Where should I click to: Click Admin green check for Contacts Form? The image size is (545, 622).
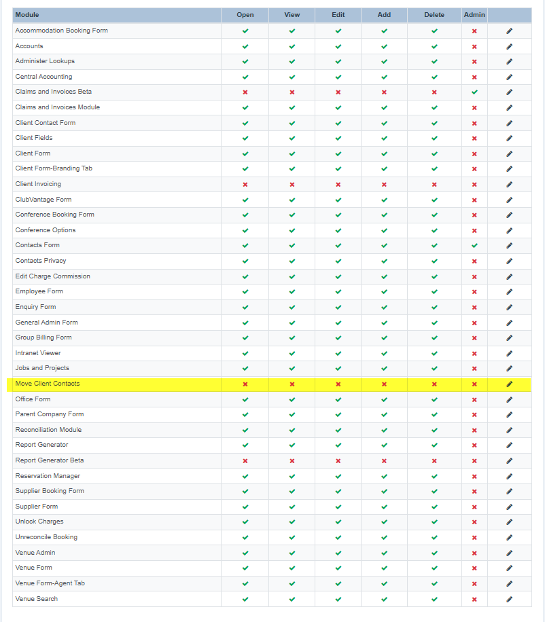pos(474,246)
